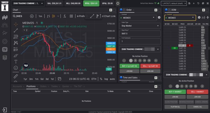Viewport: 210px width, 113px height.
Task: Open the indicator templates grid icon
Action: [71, 16]
